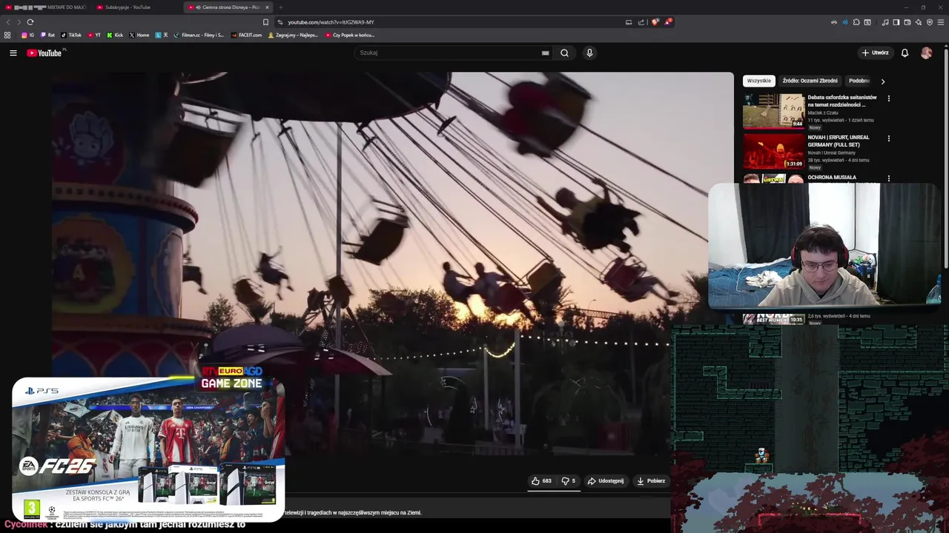This screenshot has width=949, height=533.
Task: Open the NOVAH ERFURT video thumbnail
Action: pyautogui.click(x=773, y=151)
